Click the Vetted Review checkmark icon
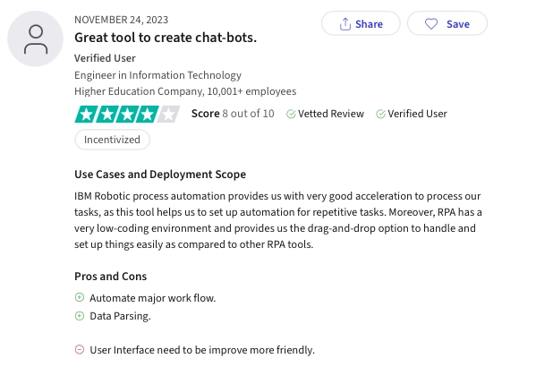Image resolution: width=536 pixels, height=367 pixels. [x=291, y=114]
